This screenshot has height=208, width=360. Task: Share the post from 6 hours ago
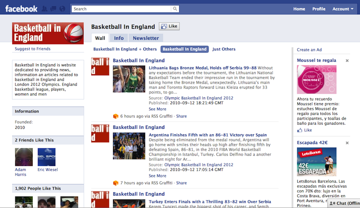[x=181, y=116]
